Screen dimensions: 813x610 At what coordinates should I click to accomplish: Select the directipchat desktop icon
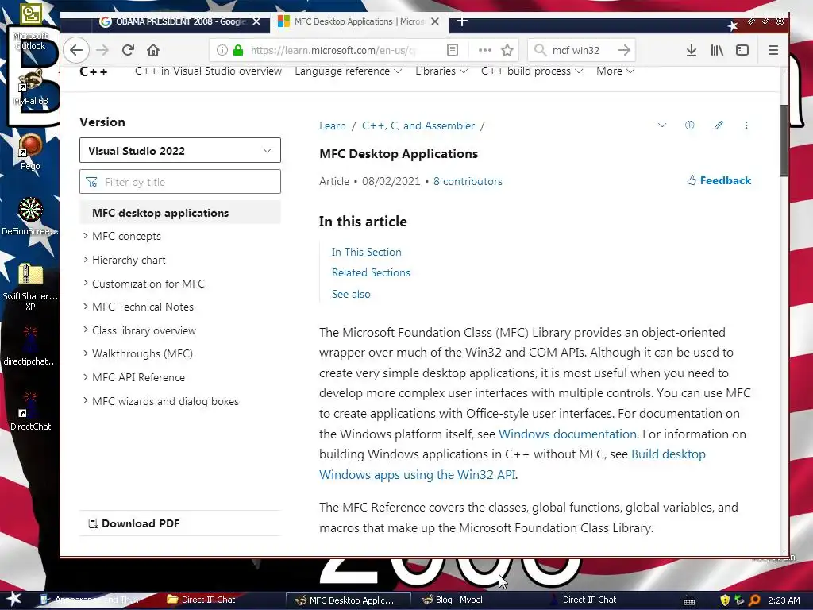(x=30, y=346)
